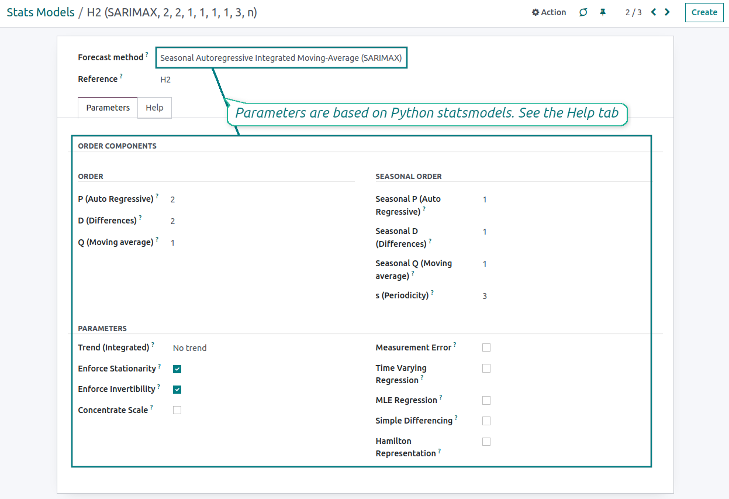Click help mark beside Trend (Integrated)
This screenshot has height=499, width=729.
[153, 345]
